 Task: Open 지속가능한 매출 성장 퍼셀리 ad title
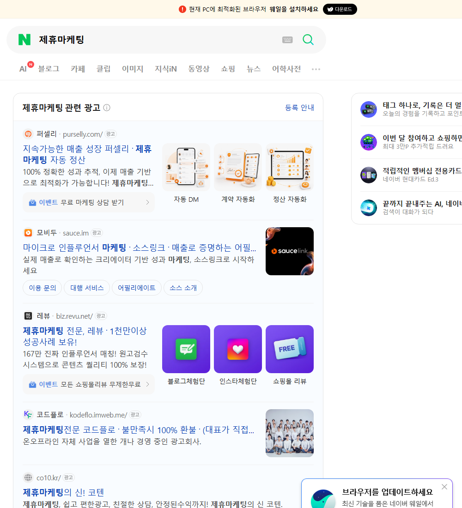point(87,154)
